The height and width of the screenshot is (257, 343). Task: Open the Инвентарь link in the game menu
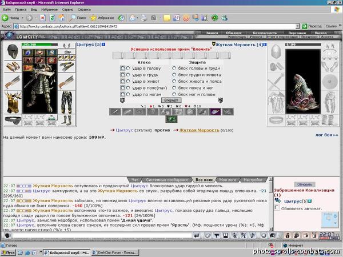(x=237, y=37)
